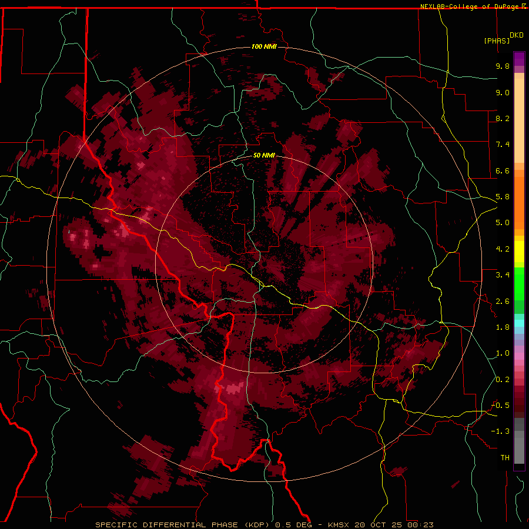Click the 9.8 value on the scale
The image size is (529, 529).
coord(503,66)
